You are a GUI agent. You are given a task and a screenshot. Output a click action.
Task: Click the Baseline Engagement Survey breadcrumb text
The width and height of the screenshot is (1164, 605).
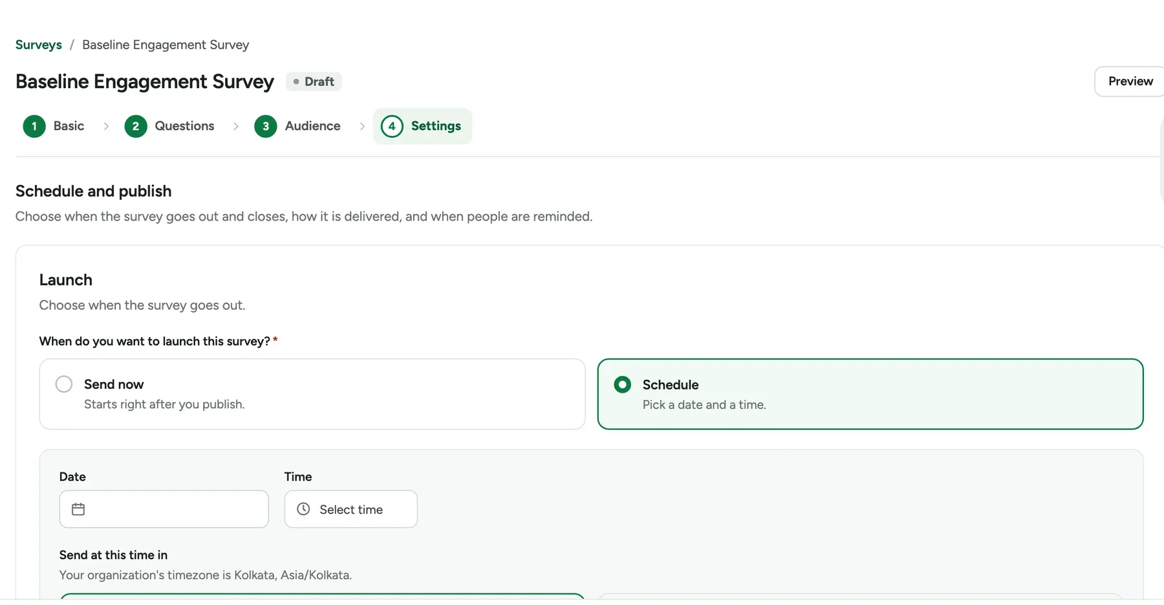(166, 45)
